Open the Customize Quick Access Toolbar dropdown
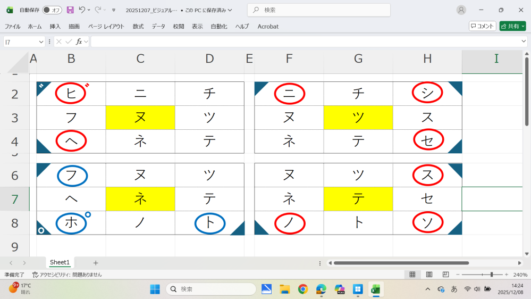531x299 pixels. (x=114, y=10)
